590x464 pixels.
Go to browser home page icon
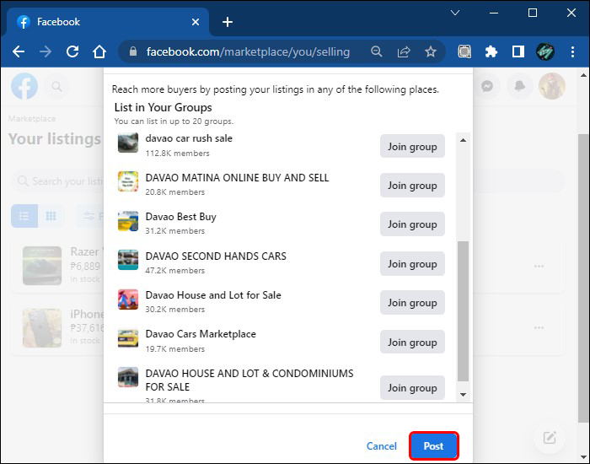(x=99, y=51)
